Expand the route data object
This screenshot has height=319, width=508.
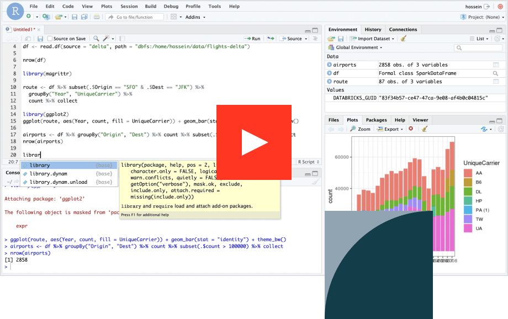pyautogui.click(x=329, y=81)
